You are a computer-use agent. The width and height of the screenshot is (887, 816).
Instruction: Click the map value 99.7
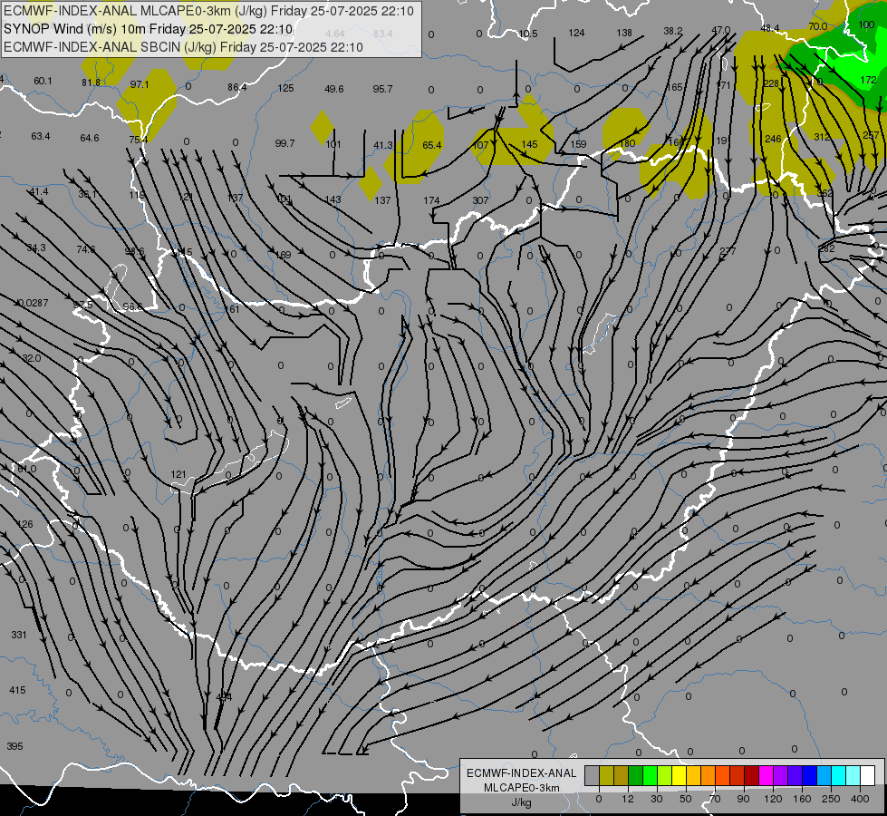pyautogui.click(x=284, y=144)
